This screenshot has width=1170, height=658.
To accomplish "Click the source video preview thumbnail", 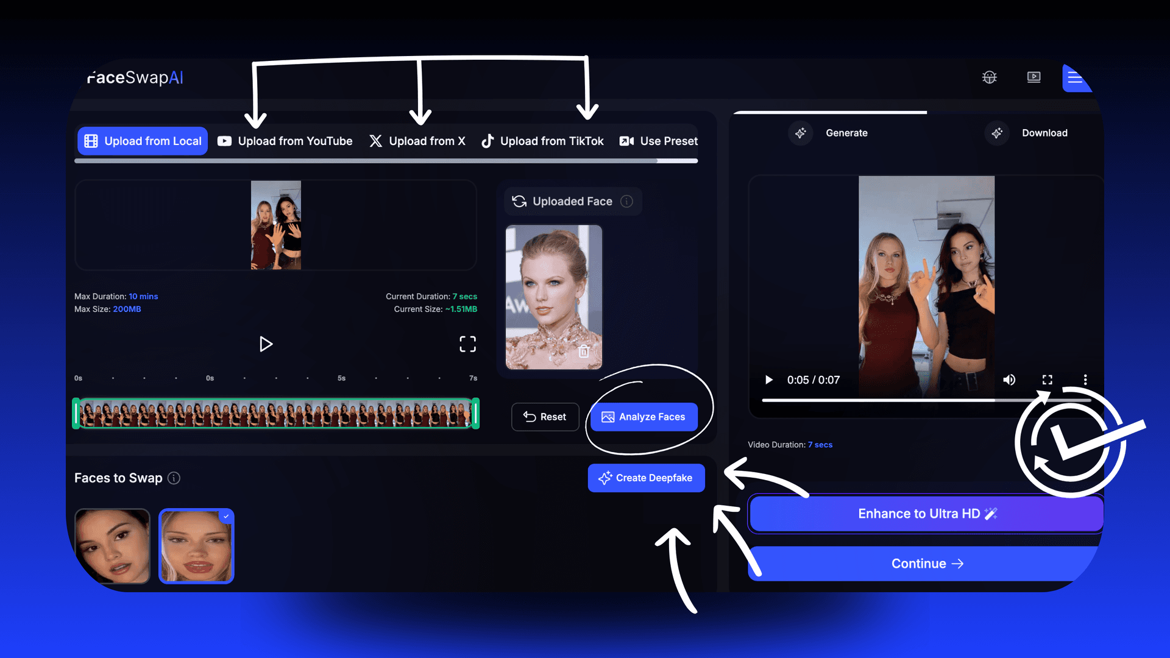I will click(276, 225).
